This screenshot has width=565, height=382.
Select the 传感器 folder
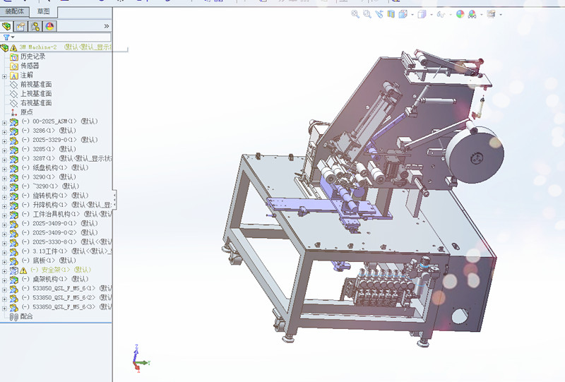(30, 66)
